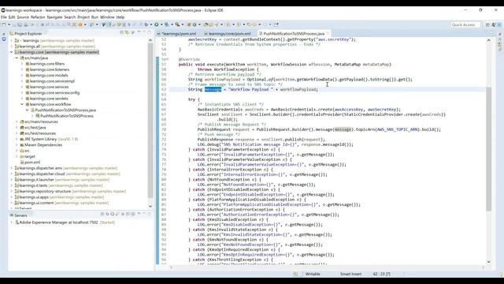Open the Edit menu
The width and height of the screenshot is (504, 284).
click(x=12, y=17)
